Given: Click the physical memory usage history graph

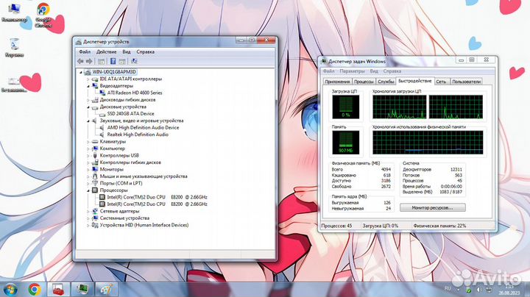Looking at the screenshot, I should [x=428, y=143].
